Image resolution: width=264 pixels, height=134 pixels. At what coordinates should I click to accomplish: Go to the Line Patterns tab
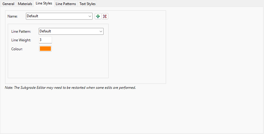click(66, 4)
